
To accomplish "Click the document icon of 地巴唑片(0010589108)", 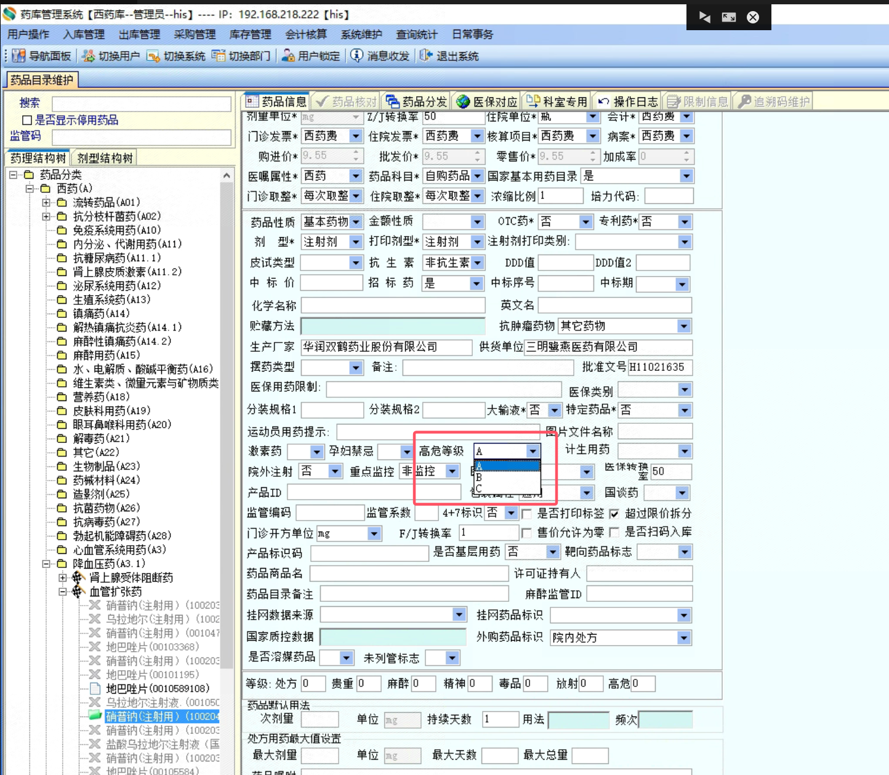I will pos(95,689).
